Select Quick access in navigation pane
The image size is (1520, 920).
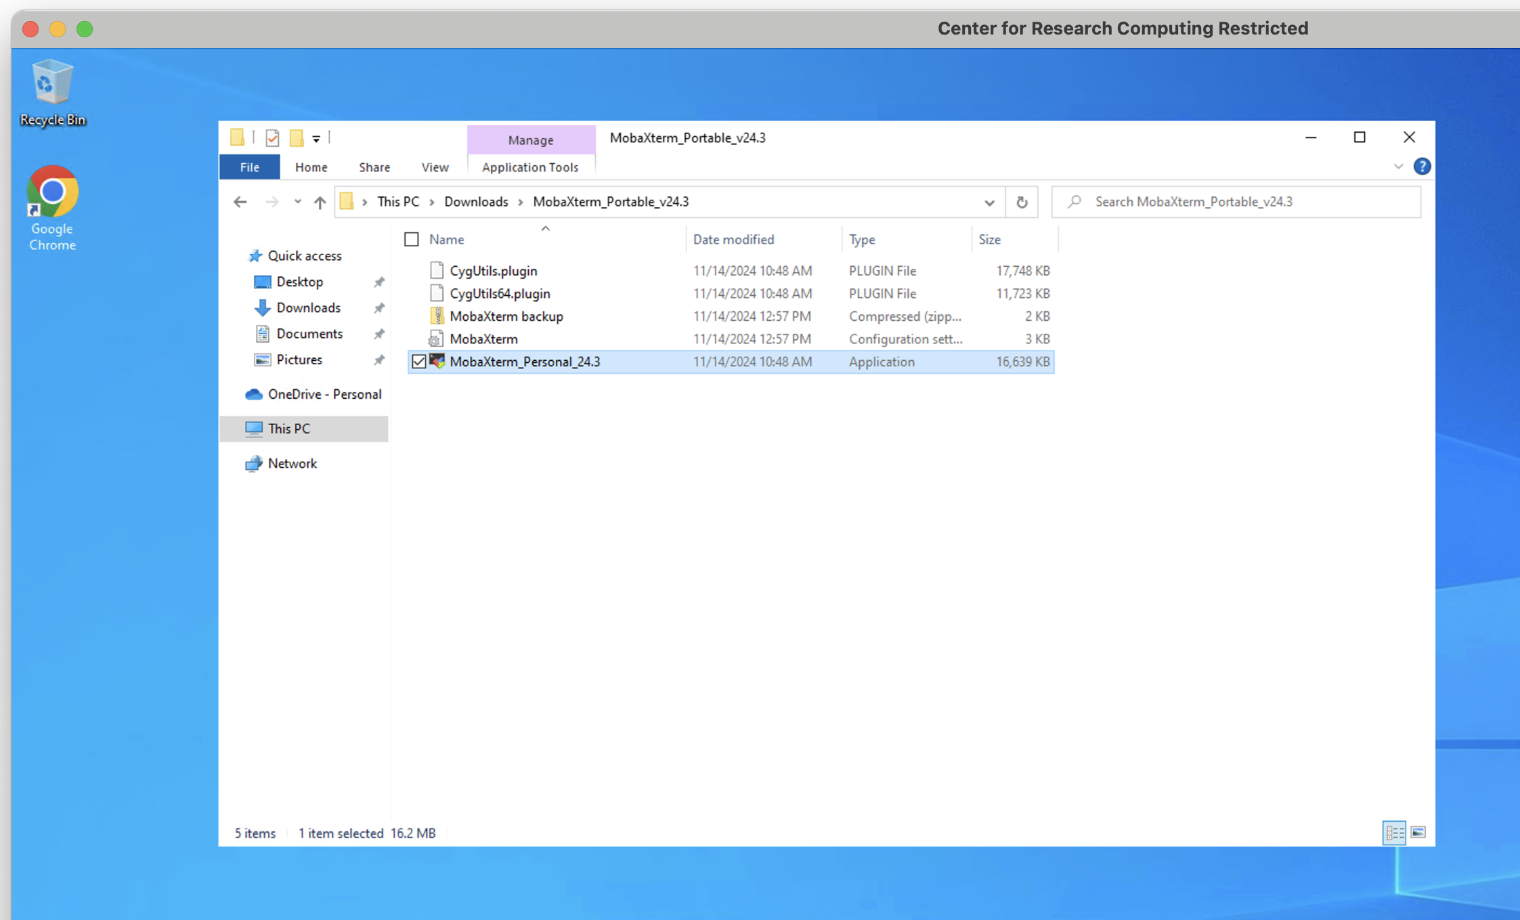(304, 256)
